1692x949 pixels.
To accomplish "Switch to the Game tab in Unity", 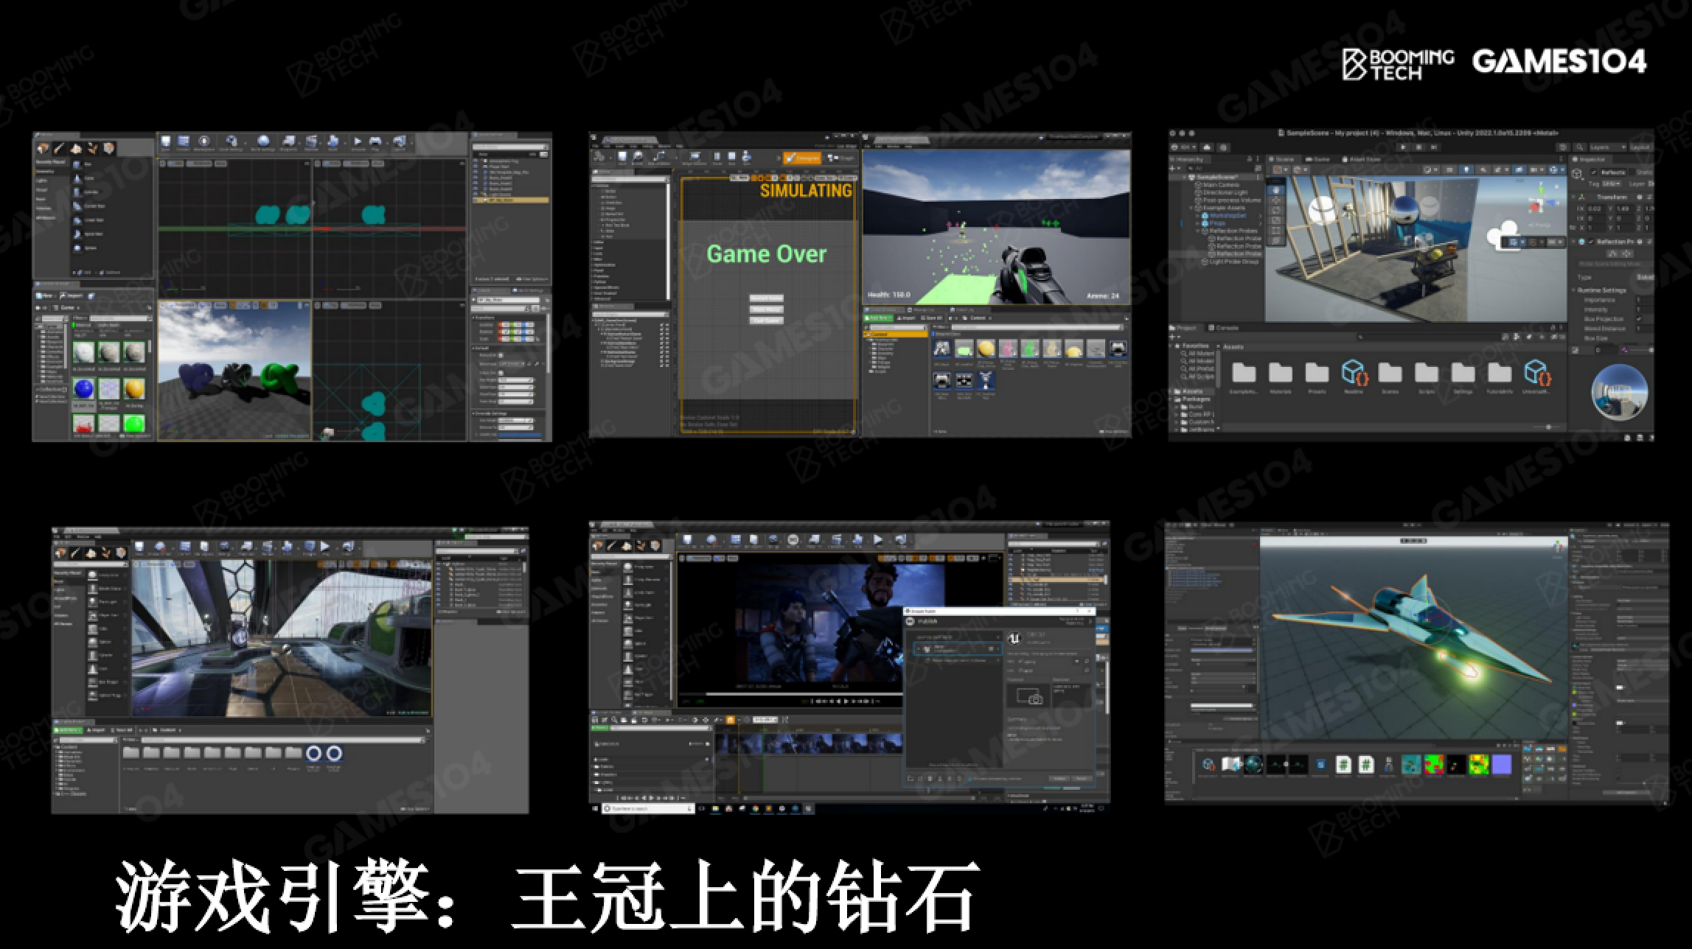I will tap(1317, 158).
